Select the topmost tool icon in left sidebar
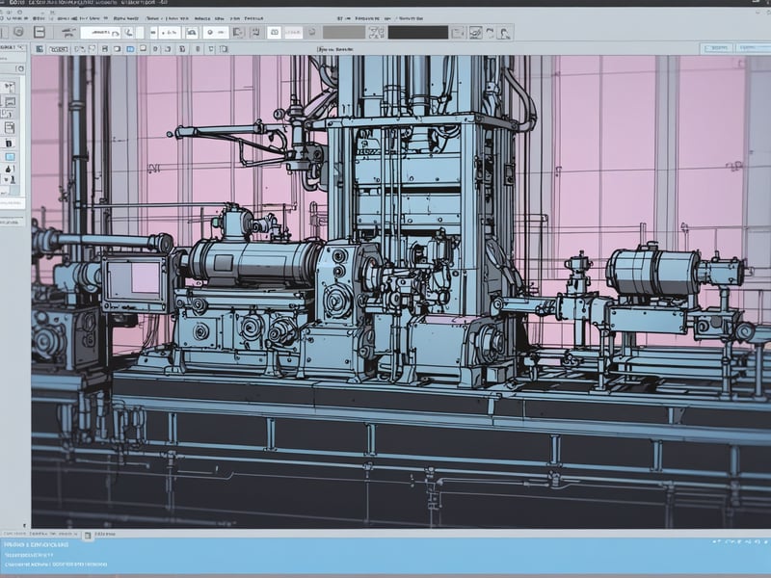Screen dimensions: 771x578 pos(11,85)
